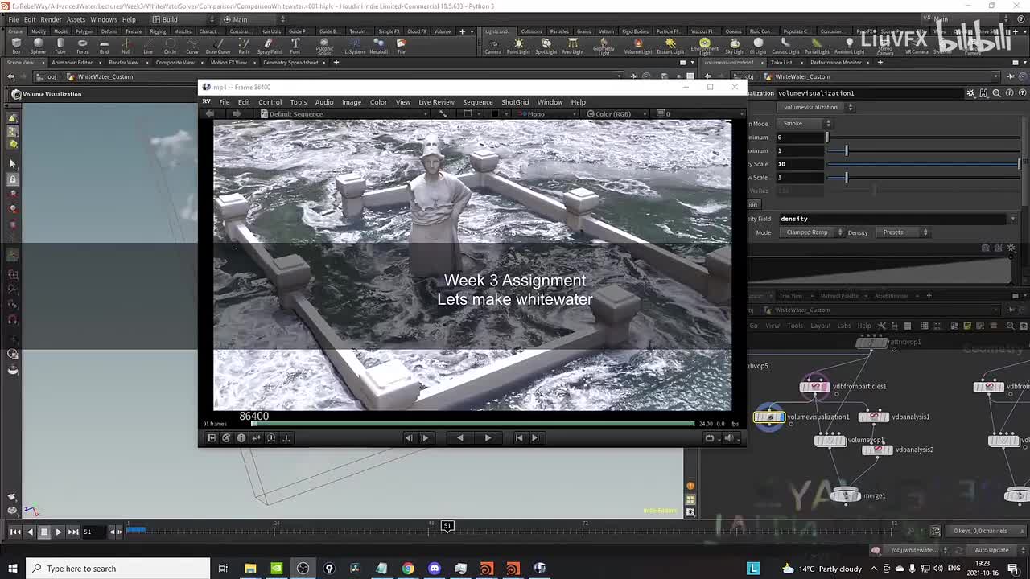Toggle RV audio mute speaker icon
Image resolution: width=1030 pixels, height=579 pixels.
click(729, 438)
